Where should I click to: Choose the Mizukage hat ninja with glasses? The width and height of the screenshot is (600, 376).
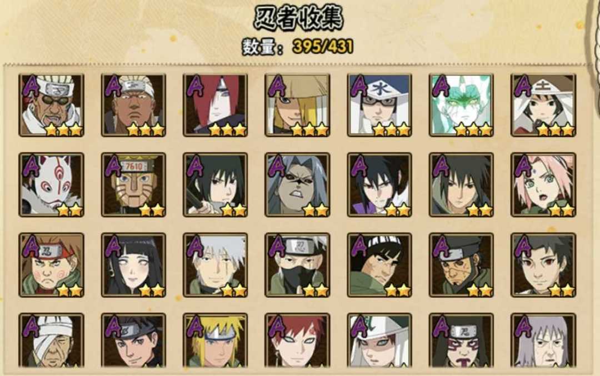379,105
